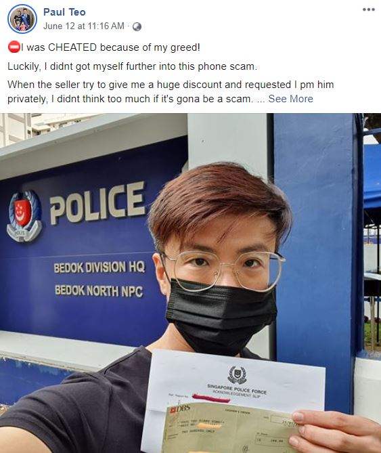The image size is (381, 453).
Task: Select the 'Luckily, I didnt got myself' line
Action: (132, 66)
